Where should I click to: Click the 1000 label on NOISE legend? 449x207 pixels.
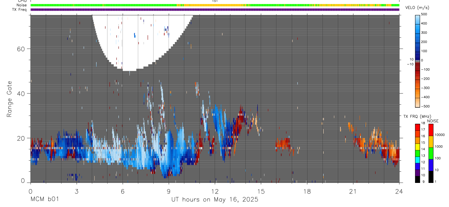[438, 146]
